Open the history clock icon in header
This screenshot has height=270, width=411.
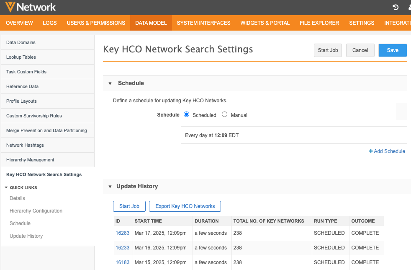[x=396, y=7]
